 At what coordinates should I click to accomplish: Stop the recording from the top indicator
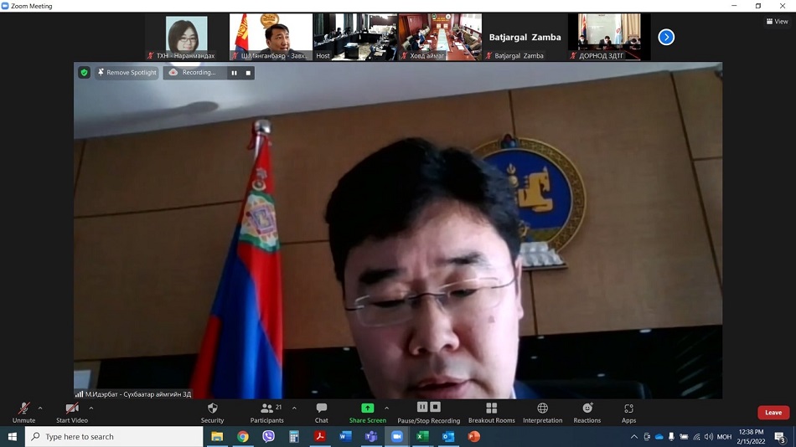(248, 73)
